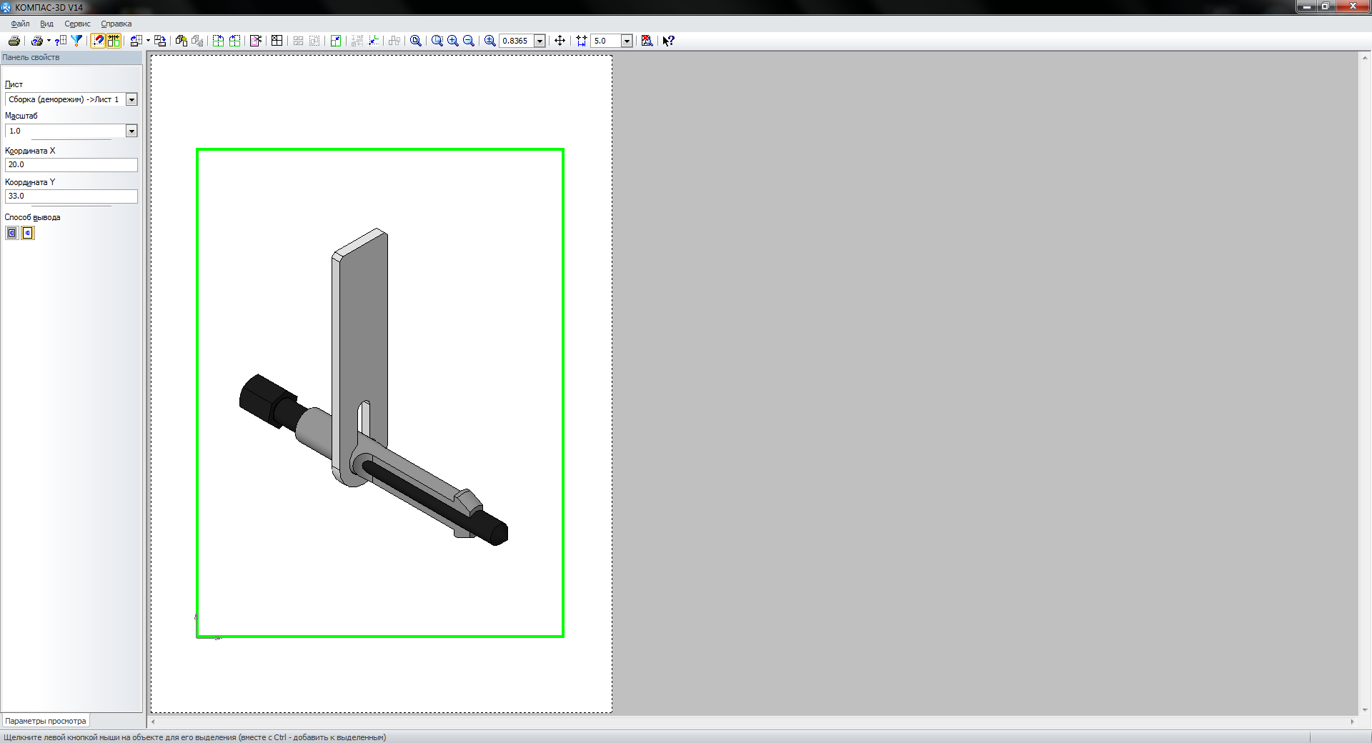Expand the dropdown beside sheet placement icon
The width and height of the screenshot is (1372, 743).
[x=148, y=41]
